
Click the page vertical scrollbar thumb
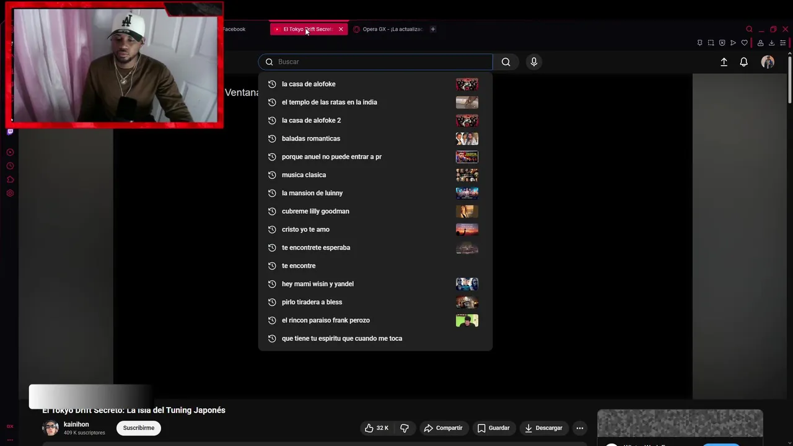[x=789, y=81]
